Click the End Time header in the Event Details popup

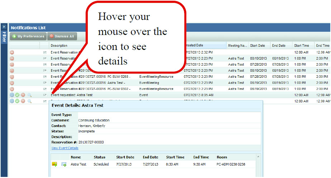tap(201, 157)
